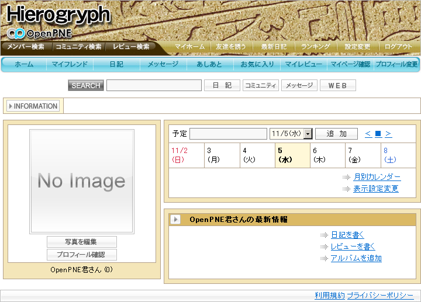Click the SEARCH button
The image size is (421, 302).
coord(85,85)
